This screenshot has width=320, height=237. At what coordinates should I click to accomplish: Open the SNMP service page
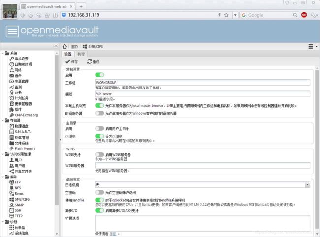point(17,205)
